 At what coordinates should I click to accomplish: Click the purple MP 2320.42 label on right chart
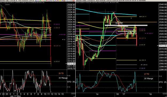click(x=149, y=33)
